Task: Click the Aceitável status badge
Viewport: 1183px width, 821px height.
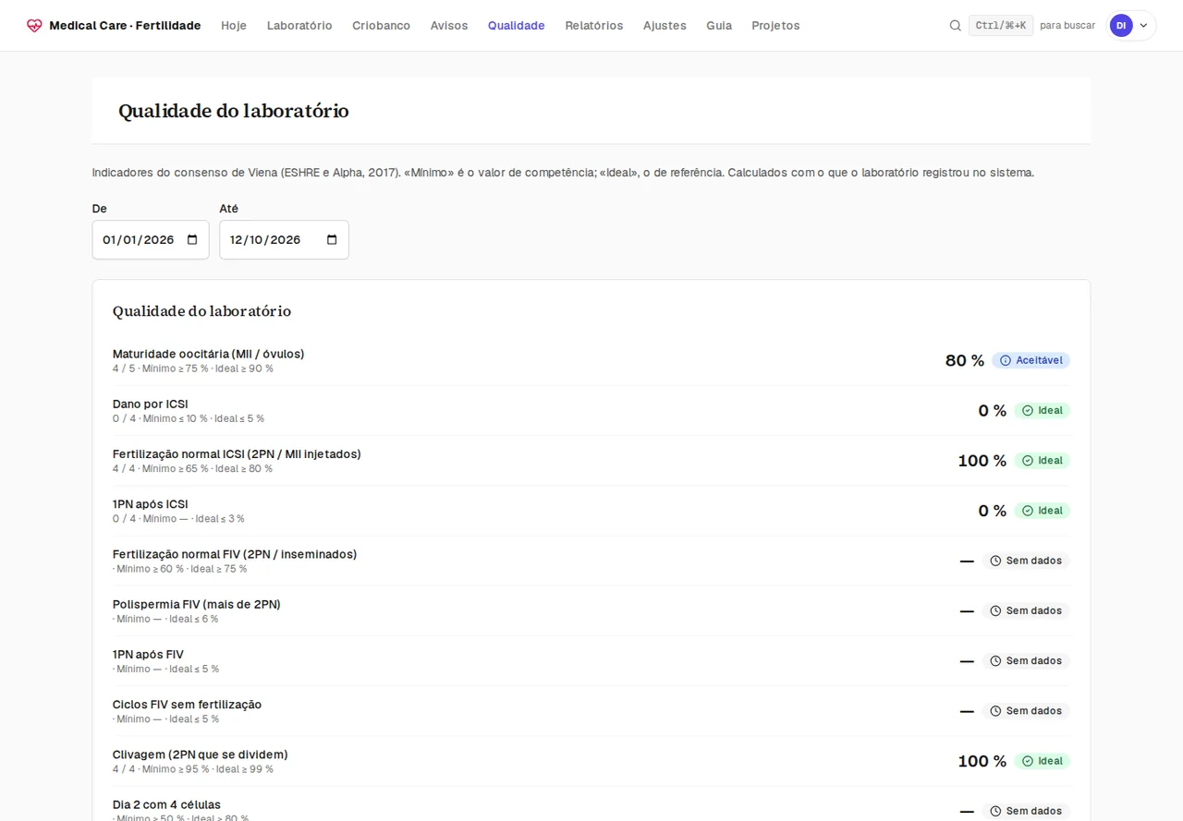Action: click(1031, 360)
